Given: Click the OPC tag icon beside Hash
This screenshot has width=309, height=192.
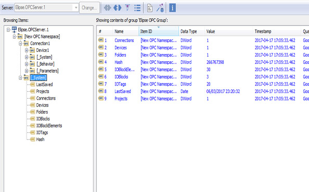Looking at the screenshot, I should point(33,140).
